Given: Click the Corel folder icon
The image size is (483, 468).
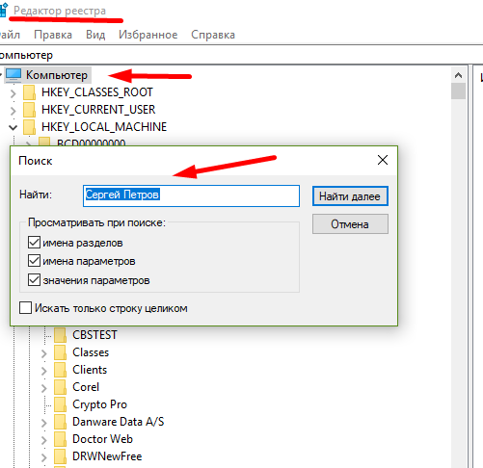Looking at the screenshot, I should click(x=60, y=387).
